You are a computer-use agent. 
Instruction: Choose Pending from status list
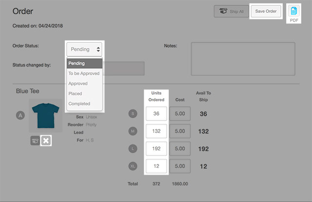coord(84,63)
